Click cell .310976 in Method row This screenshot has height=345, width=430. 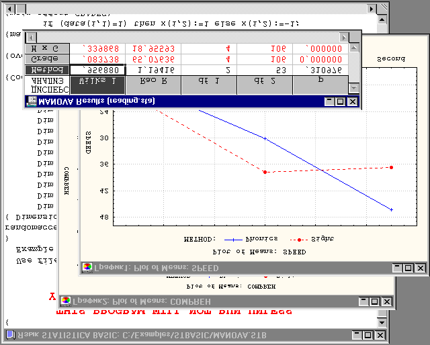pos(320,70)
